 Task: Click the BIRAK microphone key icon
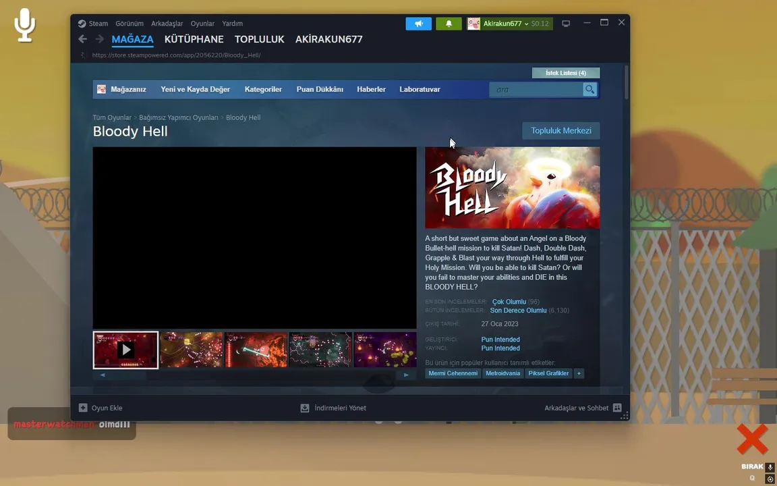click(x=770, y=467)
